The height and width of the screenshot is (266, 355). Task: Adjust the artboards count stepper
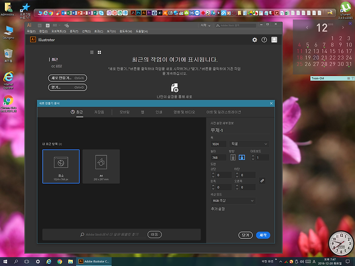(253, 158)
